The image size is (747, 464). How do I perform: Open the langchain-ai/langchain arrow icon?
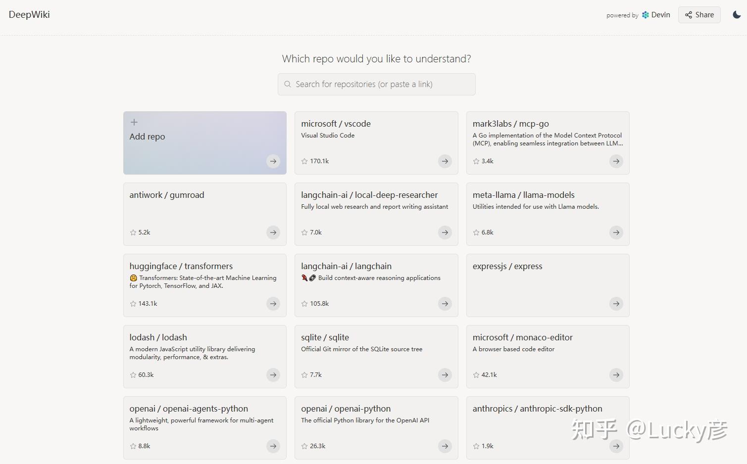click(x=445, y=304)
